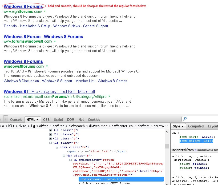Follow the Installation & Setup sitelink
The width and height of the screenshot is (218, 185).
(35, 26)
